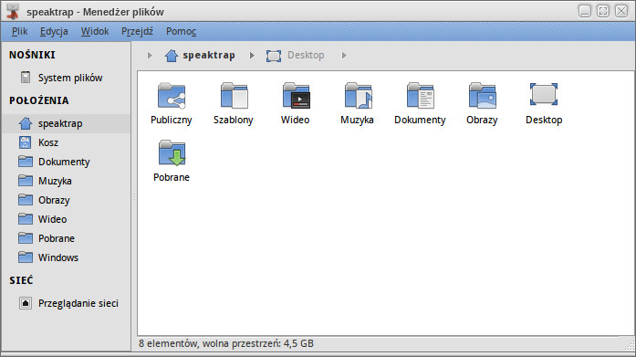Select the Dokumenty bookmark label in sidebar
Screen dimensions: 636x357
pos(64,162)
